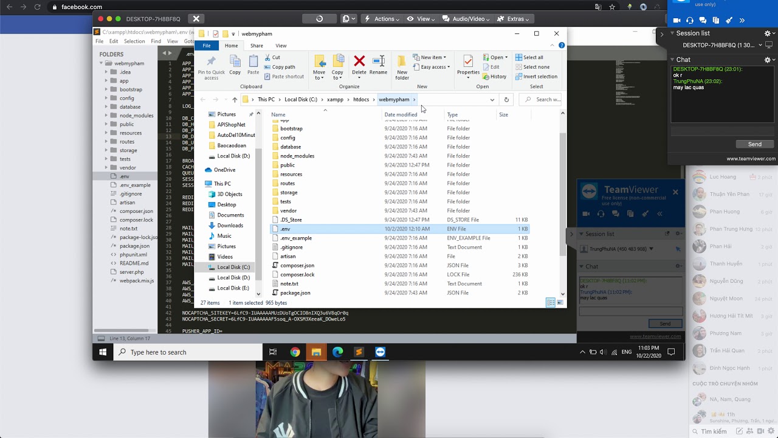Switch Explorer to large icons view
This screenshot has width=778, height=438.
560,302
